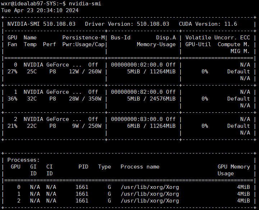Click memory usage 5MiB / 24576MiB
This screenshot has height=210, width=259.
coord(151,99)
